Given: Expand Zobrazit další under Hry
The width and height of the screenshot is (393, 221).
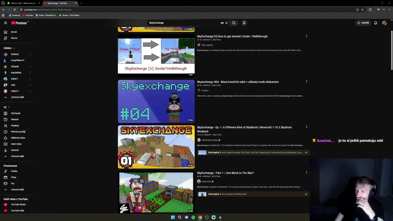Looking at the screenshot, I should (x=18, y=190).
